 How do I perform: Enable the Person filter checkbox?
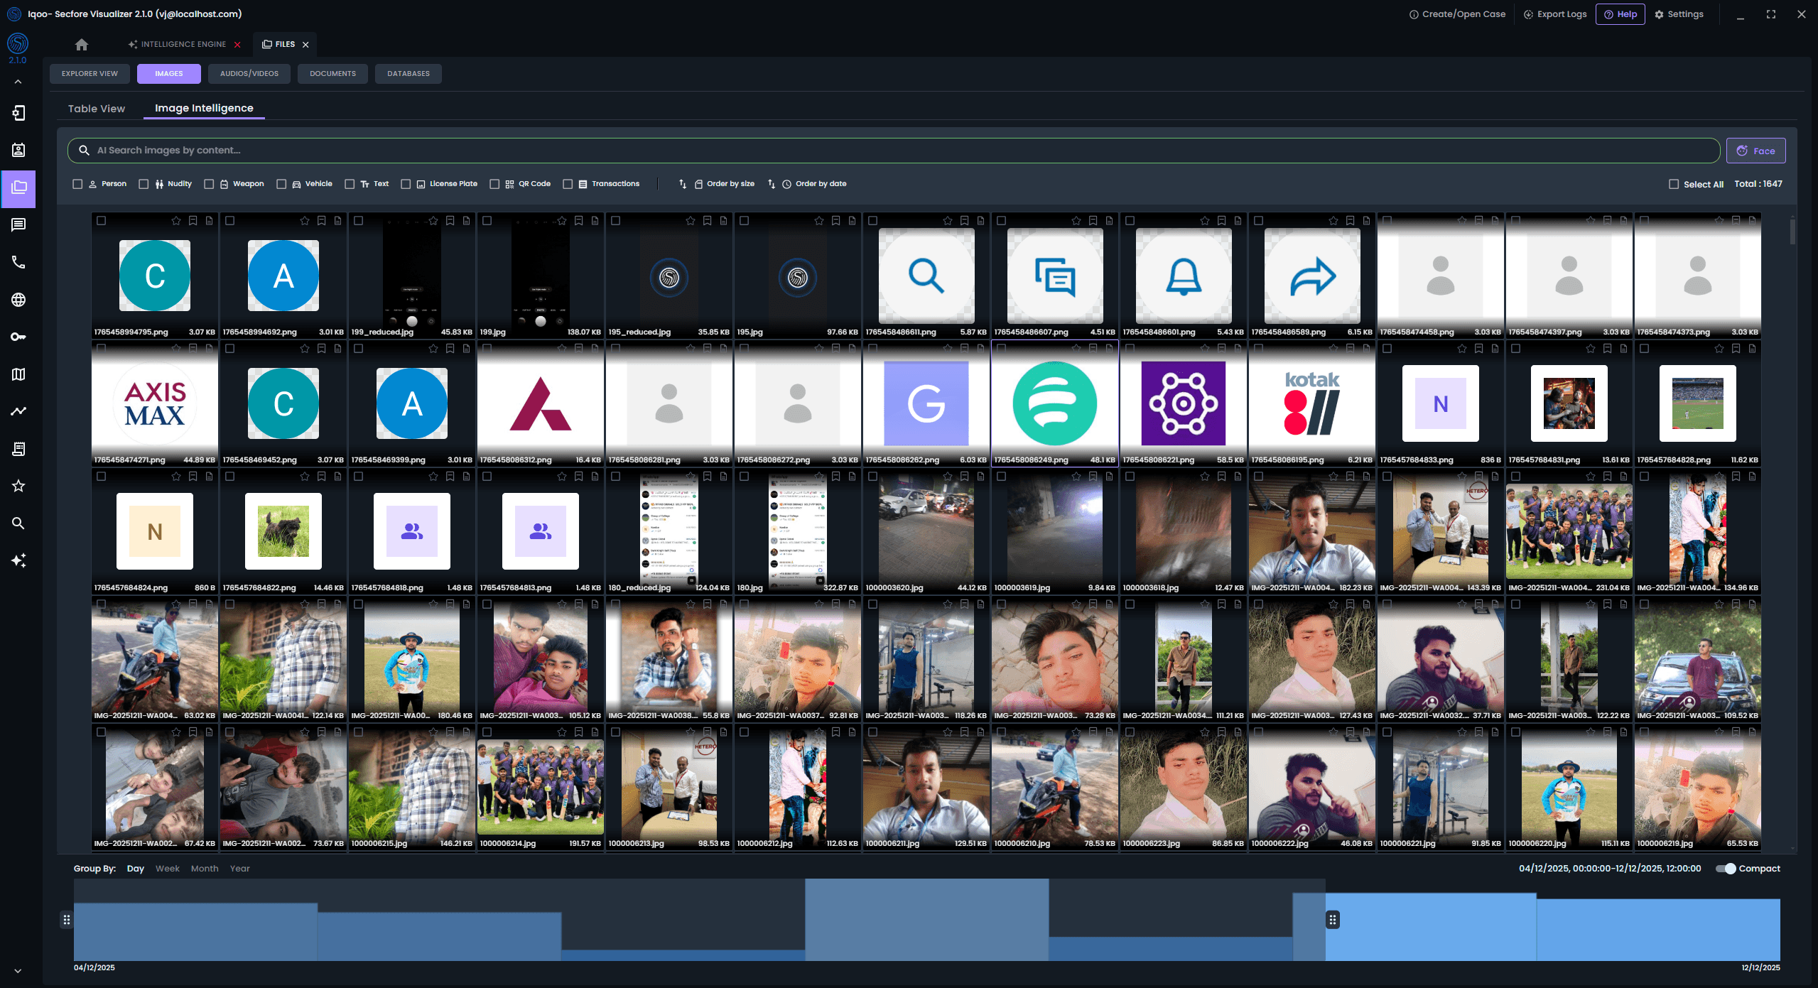click(x=77, y=184)
